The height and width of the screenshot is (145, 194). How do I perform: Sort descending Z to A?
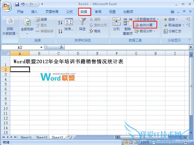point(60,31)
